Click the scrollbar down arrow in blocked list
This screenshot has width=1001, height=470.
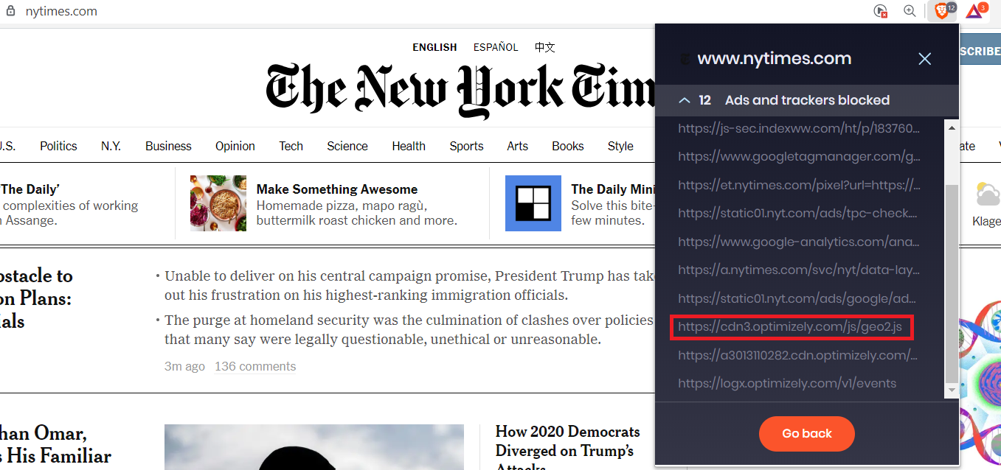tap(952, 390)
